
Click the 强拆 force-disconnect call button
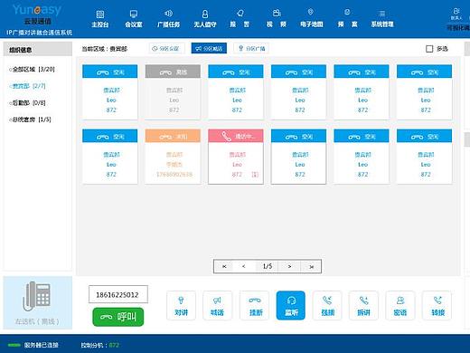click(x=363, y=306)
